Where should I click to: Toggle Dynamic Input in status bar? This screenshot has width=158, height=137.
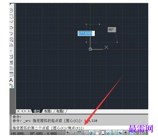coord(120,133)
